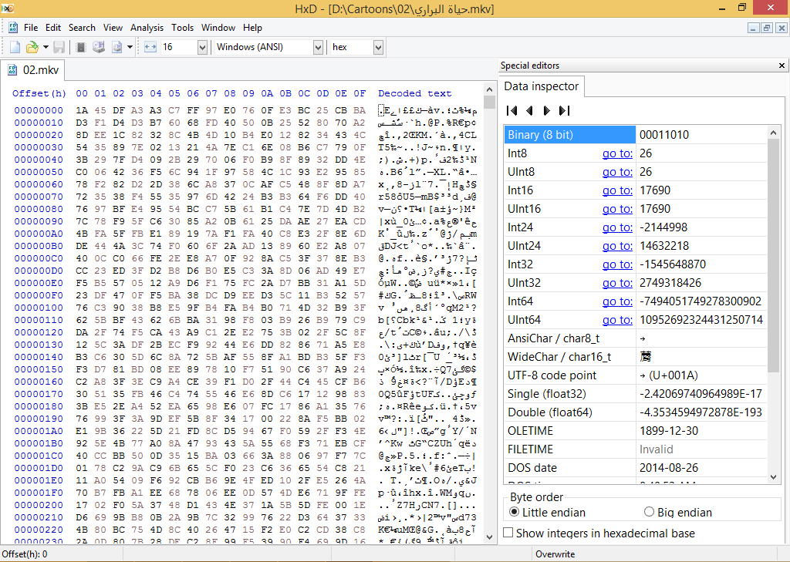790x562 pixels.
Task: Click the Open file folder icon
Action: point(32,48)
